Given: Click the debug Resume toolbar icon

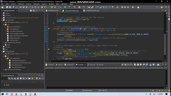Looking at the screenshot, I should pos(21,7).
